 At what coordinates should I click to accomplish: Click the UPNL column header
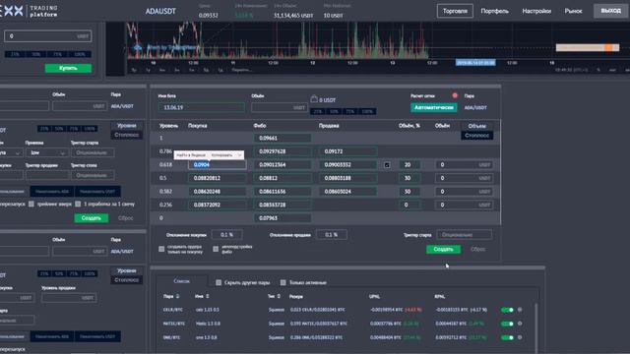[x=374, y=297]
